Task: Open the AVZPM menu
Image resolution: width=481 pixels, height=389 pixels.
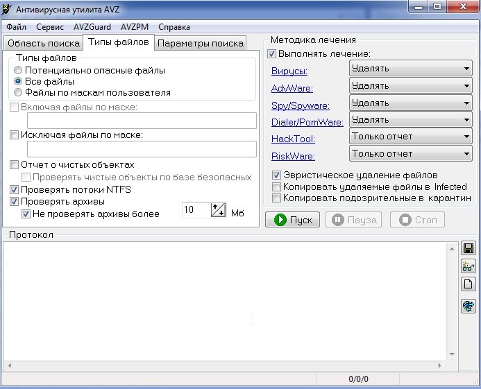Action: pos(135,27)
